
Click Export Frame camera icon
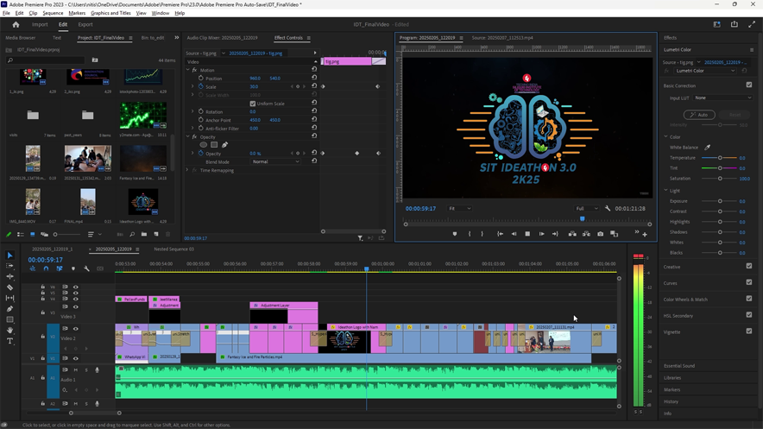coord(601,234)
